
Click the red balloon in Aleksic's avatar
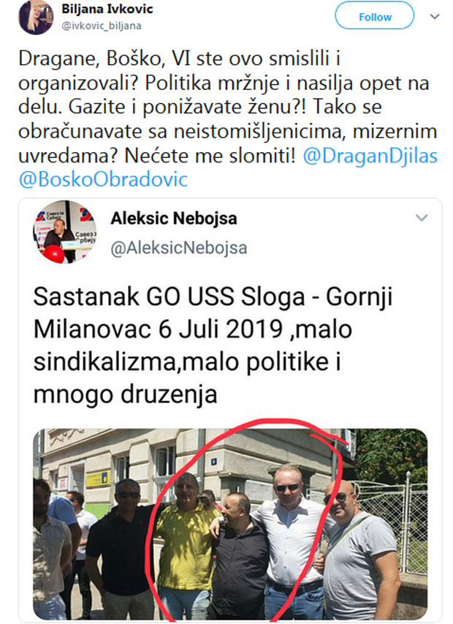(x=53, y=255)
